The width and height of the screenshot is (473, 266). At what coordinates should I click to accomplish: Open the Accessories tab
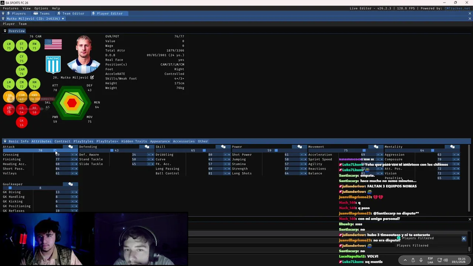click(x=184, y=141)
